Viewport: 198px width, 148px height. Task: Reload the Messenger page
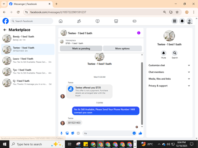(x=18, y=12)
